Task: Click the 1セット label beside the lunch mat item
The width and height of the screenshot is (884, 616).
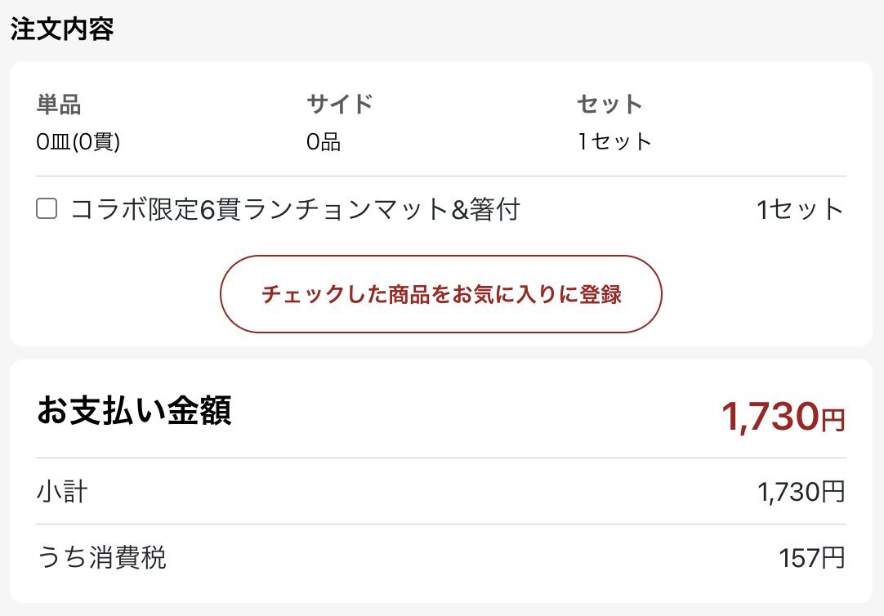Action: pos(801,209)
